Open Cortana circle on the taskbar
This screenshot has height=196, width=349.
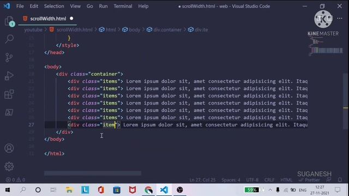[x=38, y=190]
